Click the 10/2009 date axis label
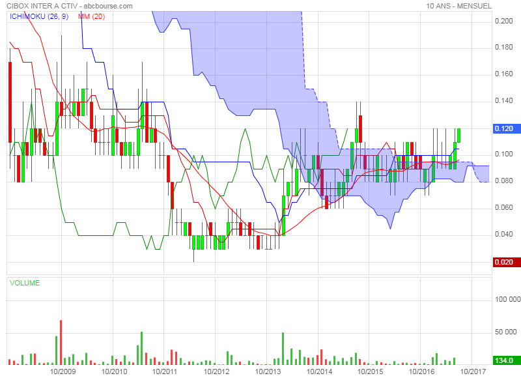This screenshot has height=378, width=521. tap(63, 371)
